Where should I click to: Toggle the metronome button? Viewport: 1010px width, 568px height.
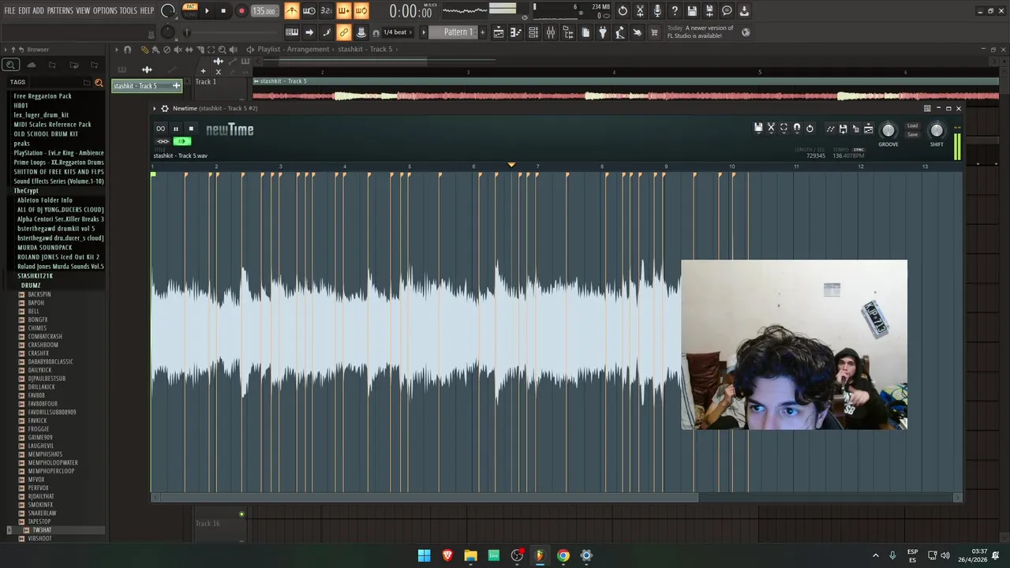point(292,11)
